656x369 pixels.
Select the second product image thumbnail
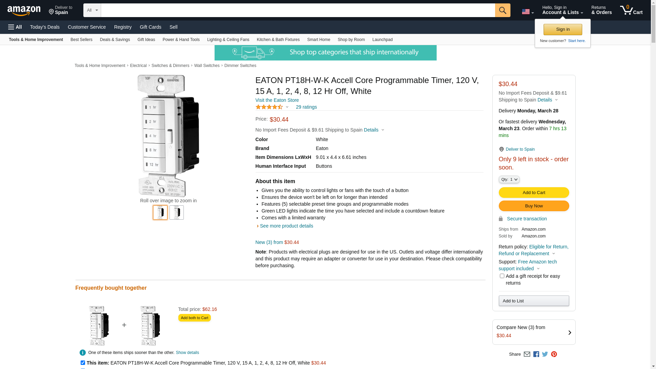coord(177,213)
